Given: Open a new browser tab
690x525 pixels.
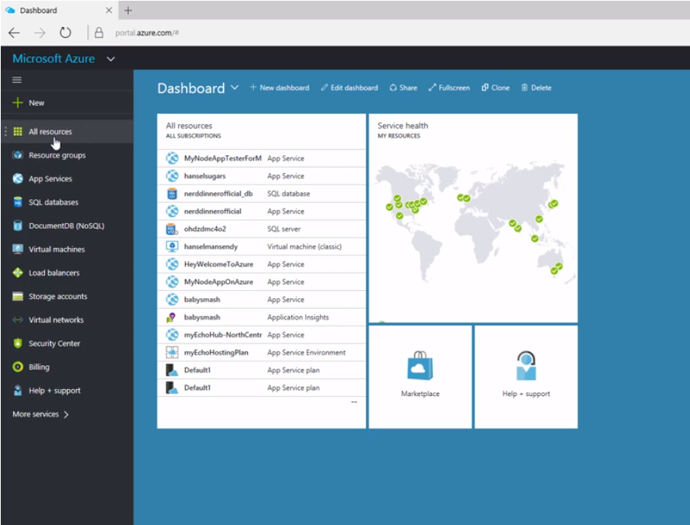Looking at the screenshot, I should click(128, 10).
